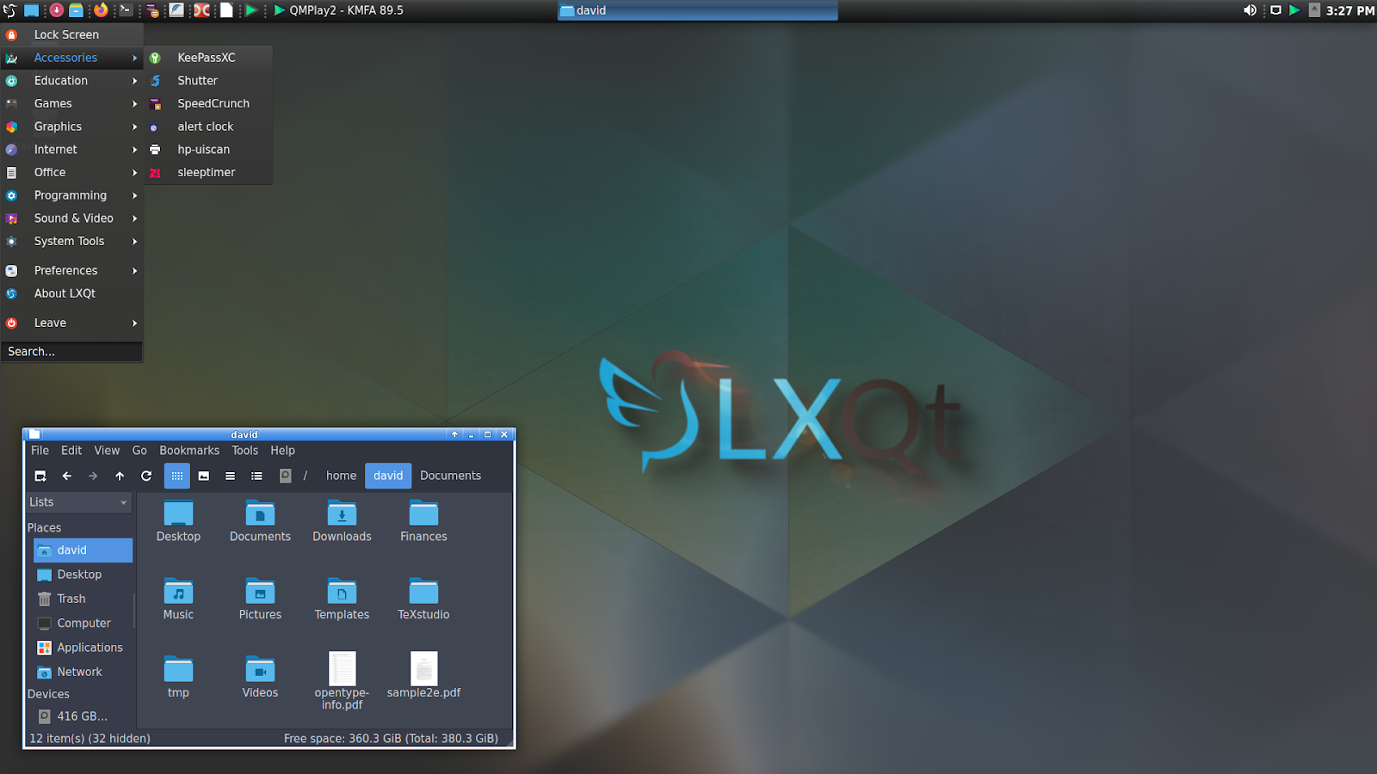Launch QMPlay2 from the quicklaunch green arrow
Image resolution: width=1377 pixels, height=774 pixels.
251,10
